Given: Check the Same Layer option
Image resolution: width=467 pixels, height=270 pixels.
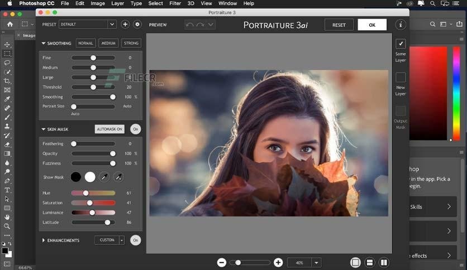Looking at the screenshot, I should (x=401, y=44).
